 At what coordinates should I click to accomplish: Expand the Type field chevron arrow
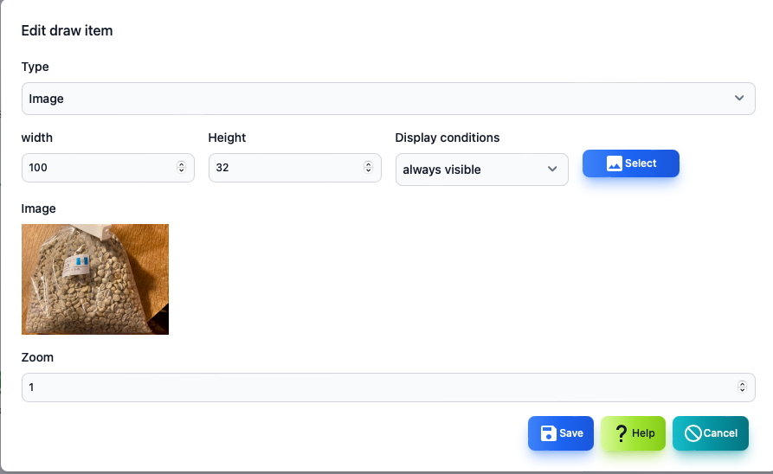[739, 98]
